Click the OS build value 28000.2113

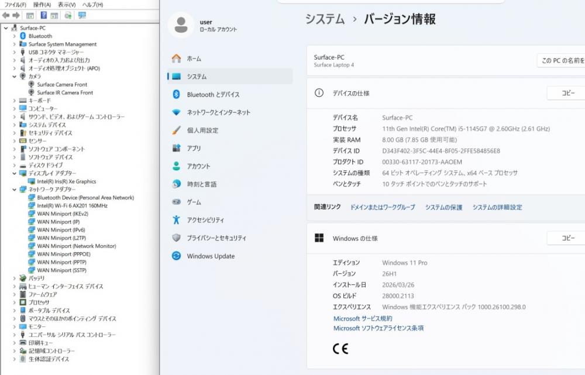pyautogui.click(x=398, y=296)
